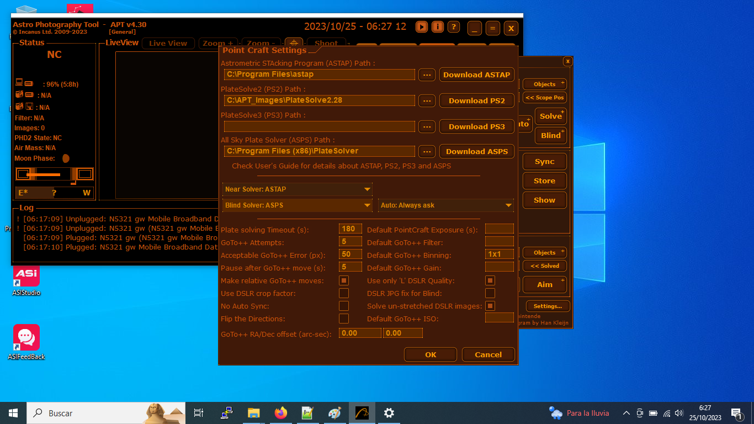754x424 pixels.
Task: Click the Solve button in Point Craft
Action: 551,116
